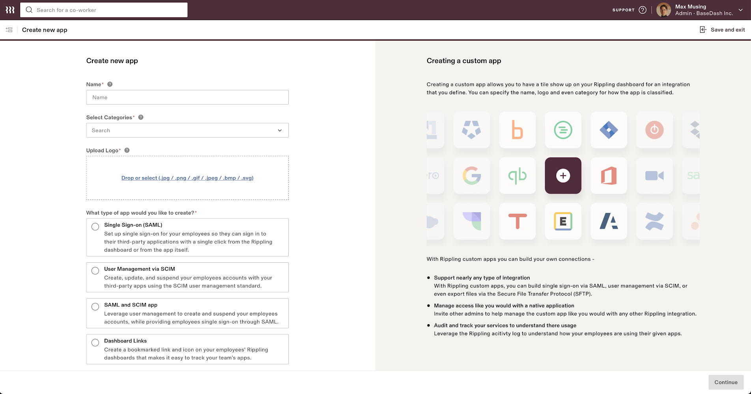This screenshot has width=751, height=394.
Task: Click the Create new app breadcrumb title
Action: pos(45,30)
